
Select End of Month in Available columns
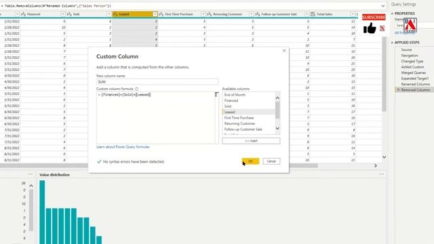tap(235, 95)
